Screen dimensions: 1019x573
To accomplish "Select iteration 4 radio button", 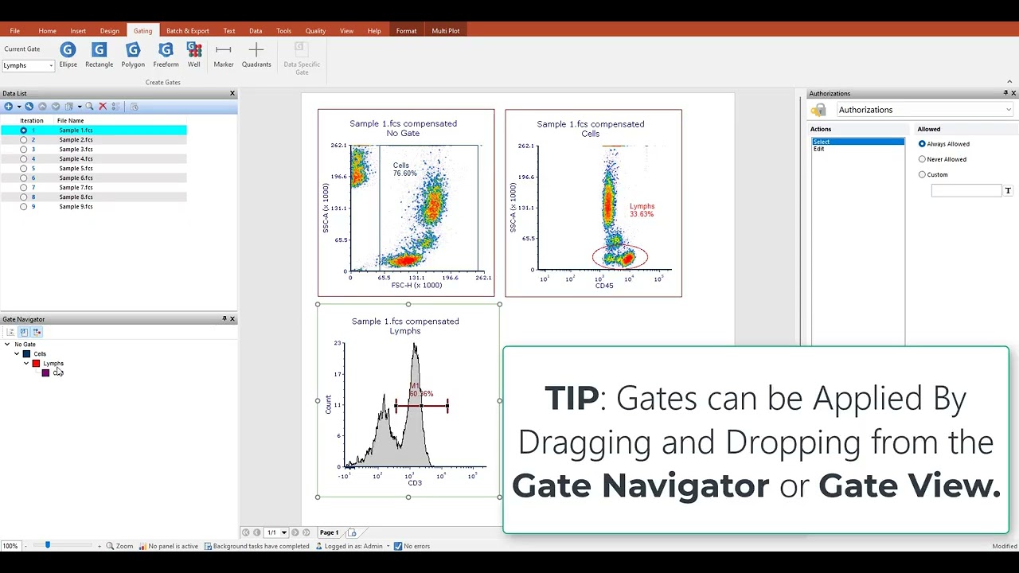I will point(23,159).
